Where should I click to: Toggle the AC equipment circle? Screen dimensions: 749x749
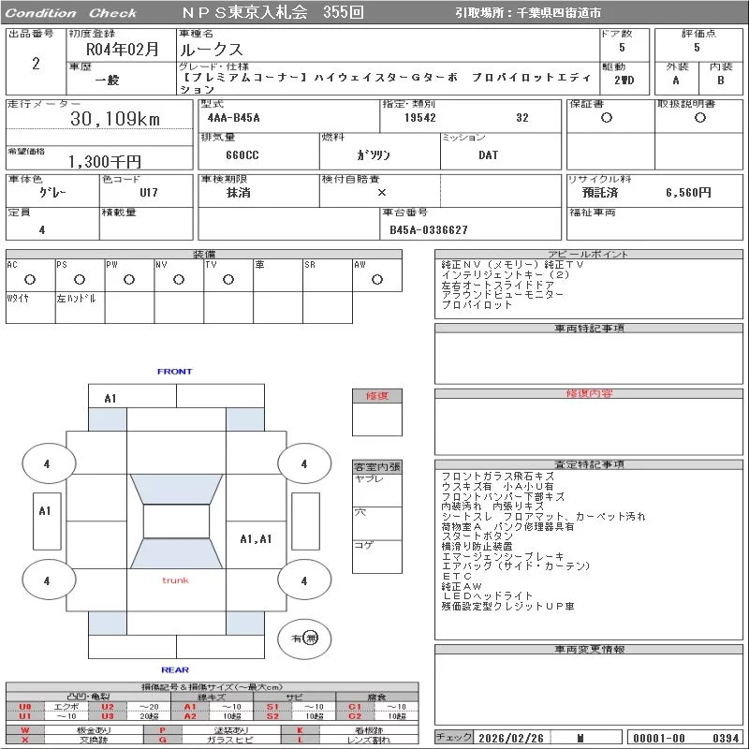[30, 279]
